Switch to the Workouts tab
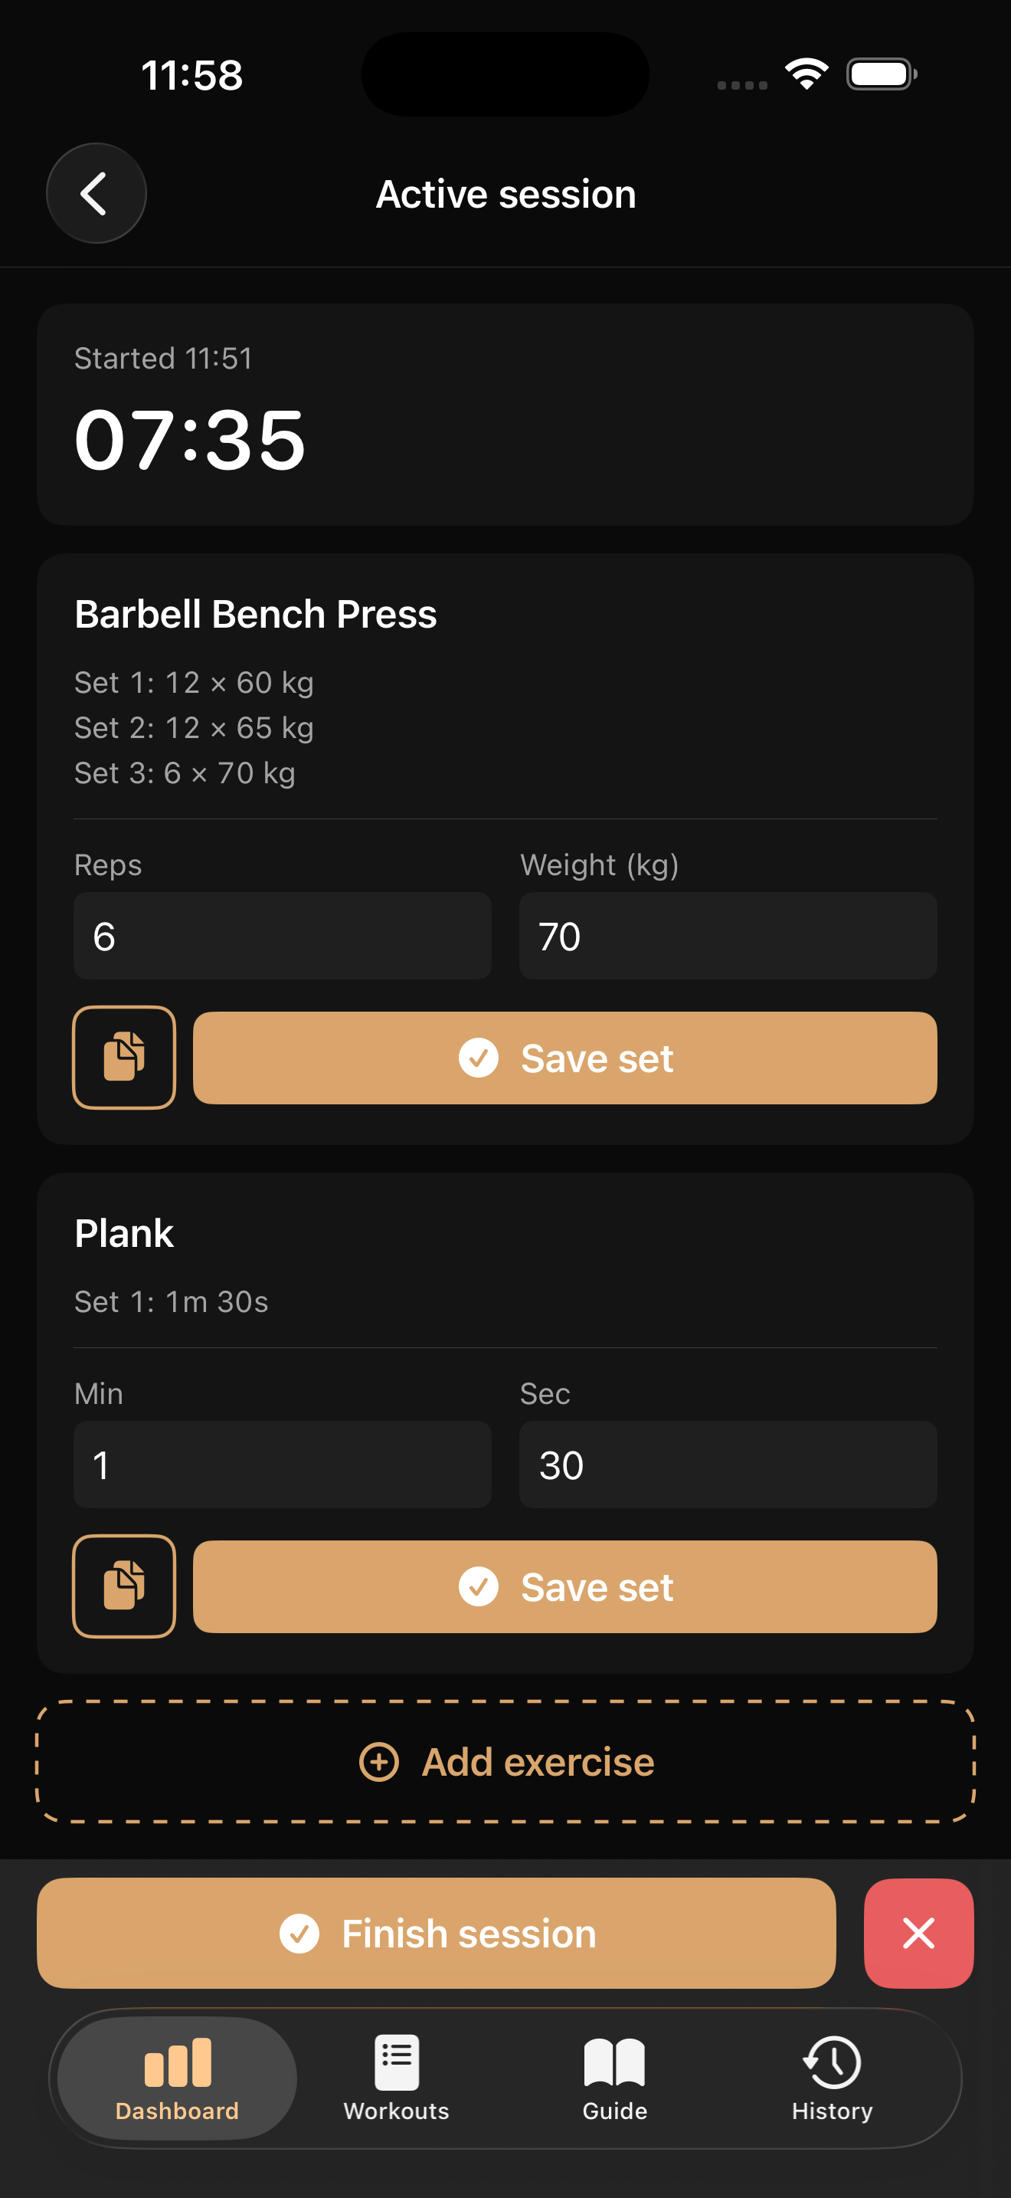Image resolution: width=1011 pixels, height=2198 pixels. tap(397, 2078)
